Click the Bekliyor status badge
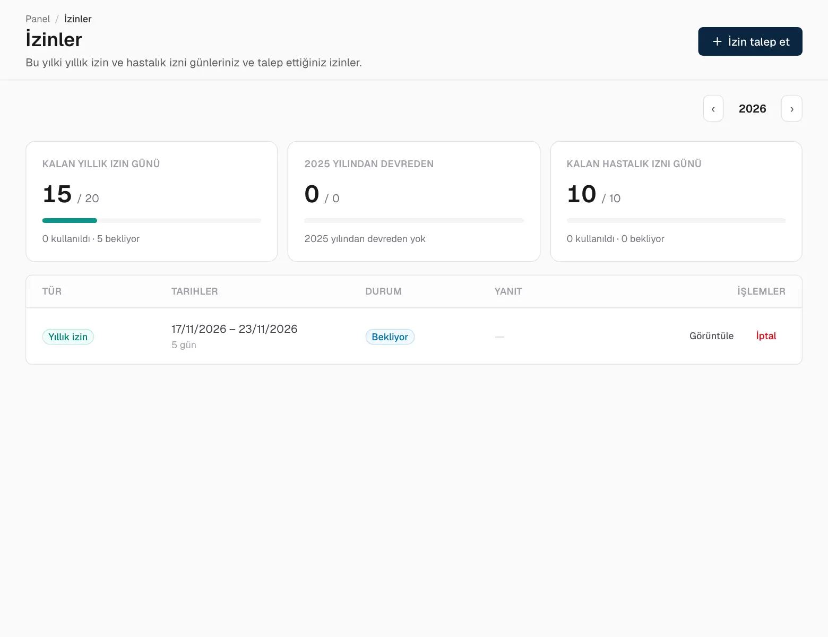This screenshot has width=828, height=637. 390,337
